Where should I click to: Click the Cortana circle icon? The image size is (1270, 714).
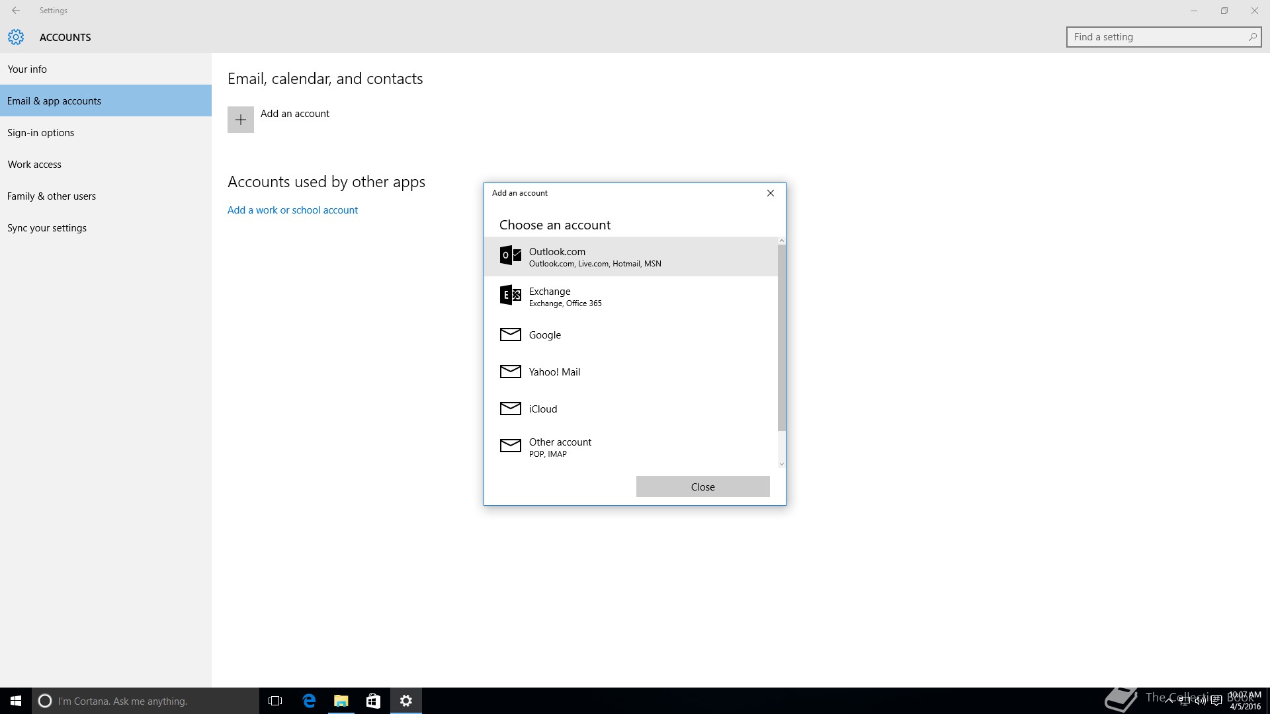pos(45,701)
